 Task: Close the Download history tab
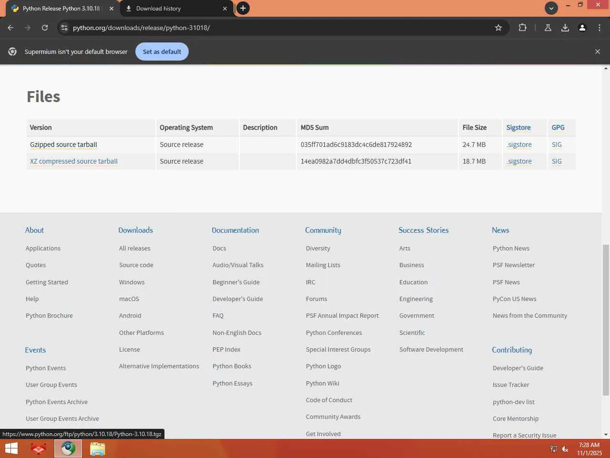[x=225, y=9]
